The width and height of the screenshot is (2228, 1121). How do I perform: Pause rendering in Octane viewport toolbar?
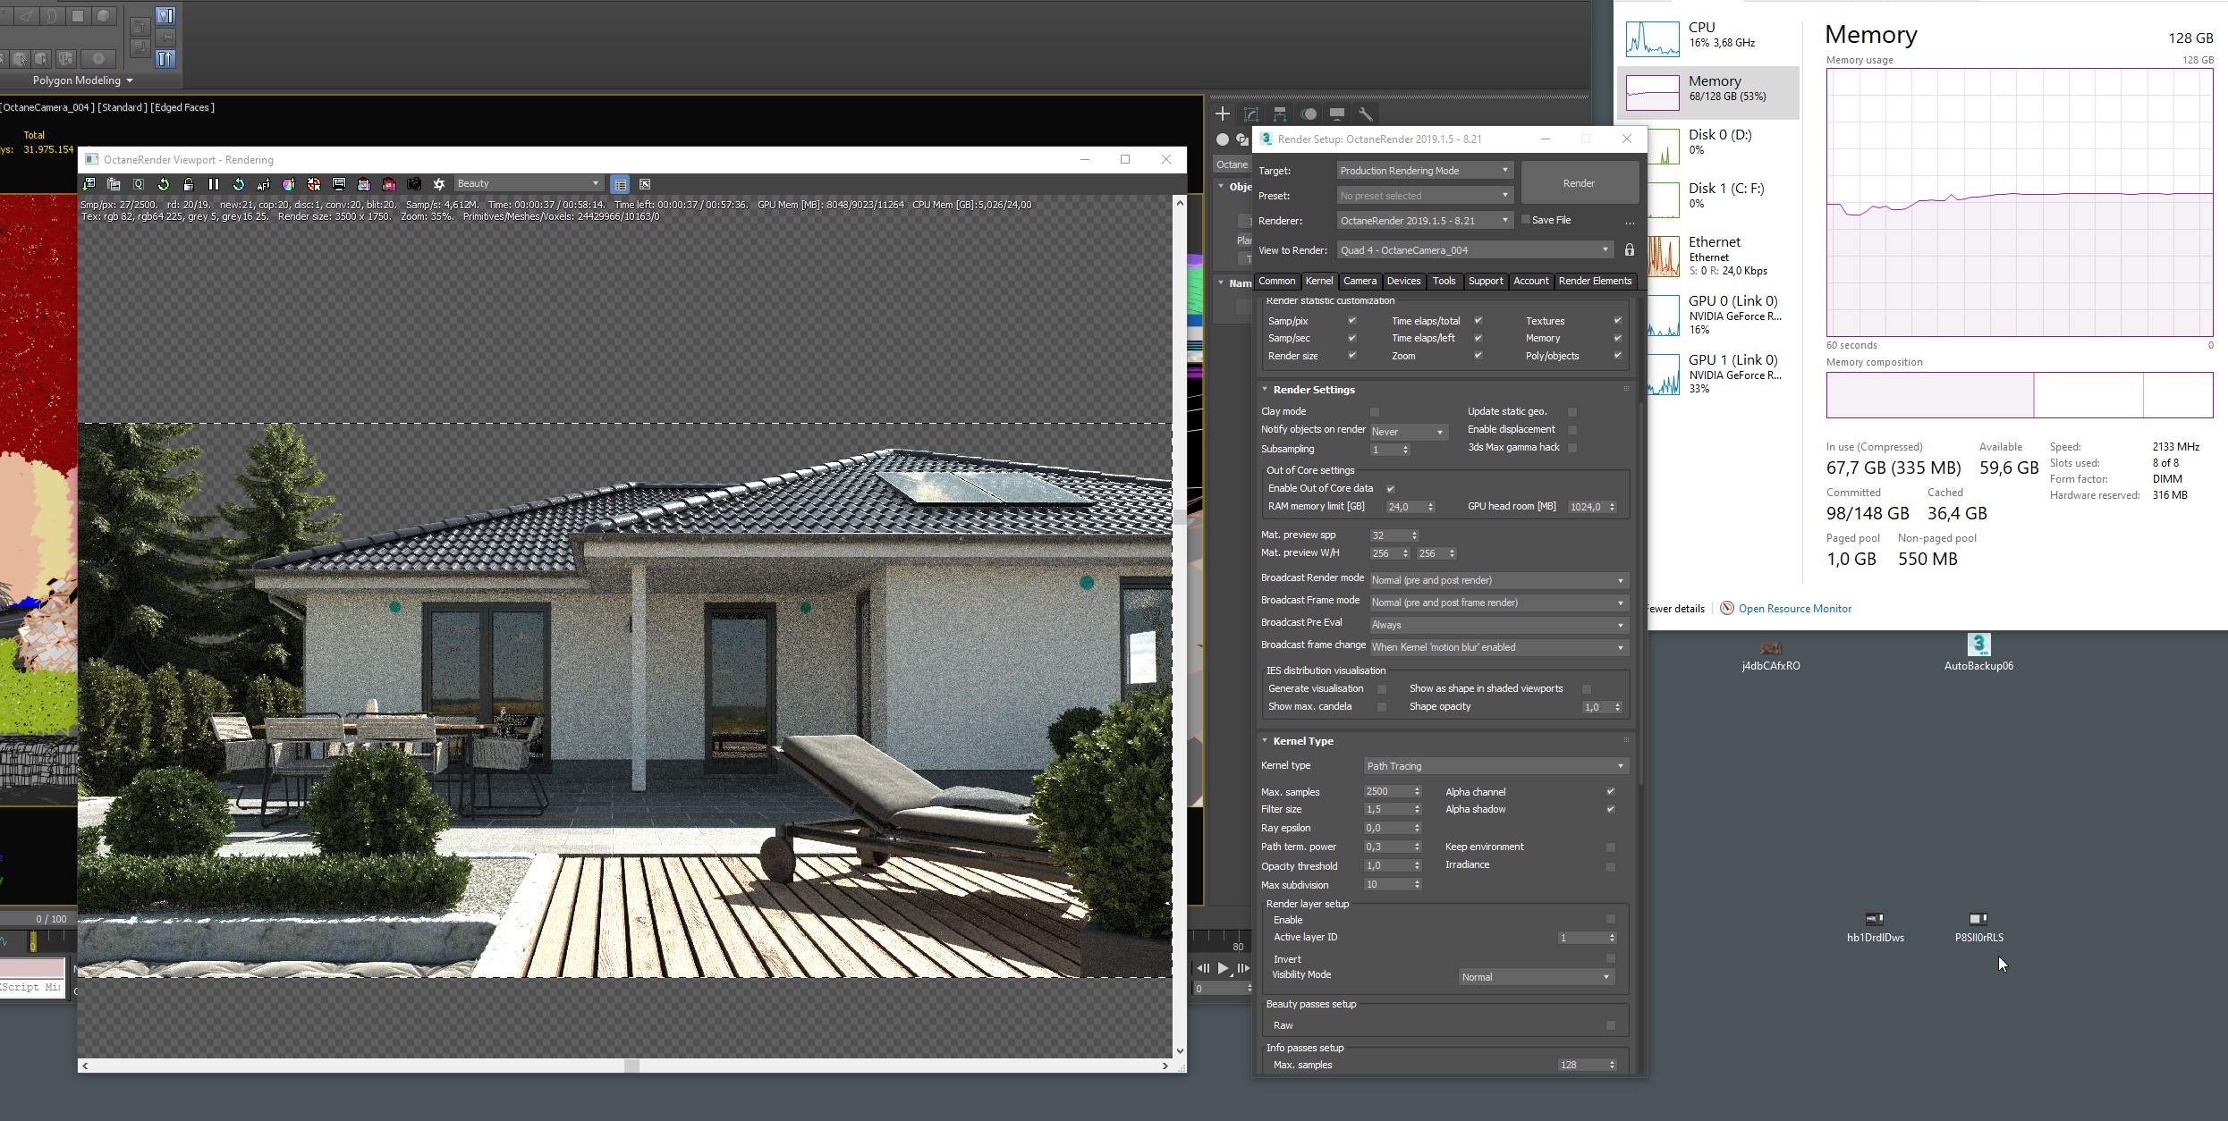click(x=213, y=184)
